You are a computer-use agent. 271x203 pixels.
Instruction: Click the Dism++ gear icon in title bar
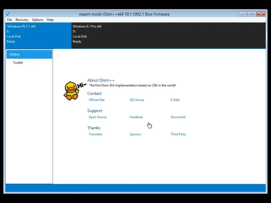(8, 14)
